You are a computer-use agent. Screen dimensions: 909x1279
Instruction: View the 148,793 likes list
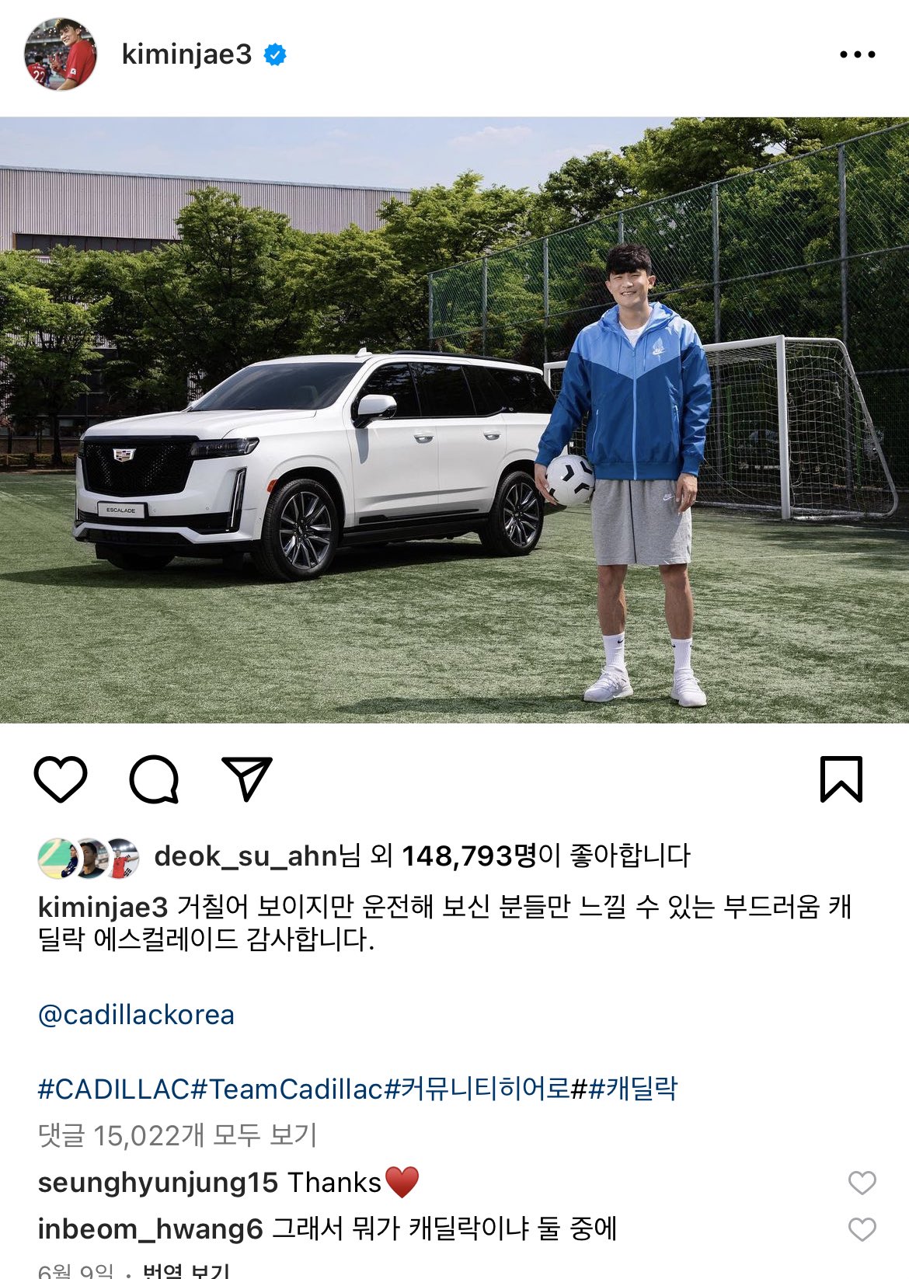click(x=469, y=856)
